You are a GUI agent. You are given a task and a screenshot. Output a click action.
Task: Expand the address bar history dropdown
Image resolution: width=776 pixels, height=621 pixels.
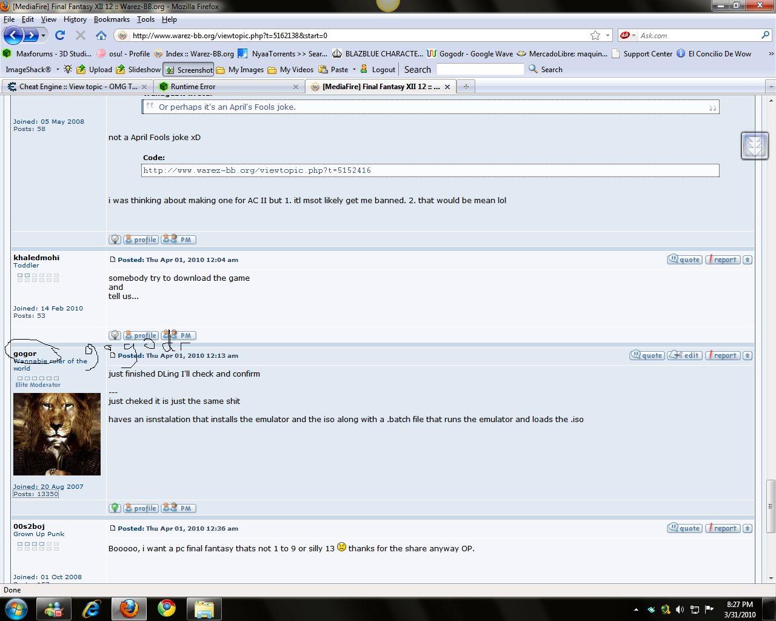[x=607, y=35]
